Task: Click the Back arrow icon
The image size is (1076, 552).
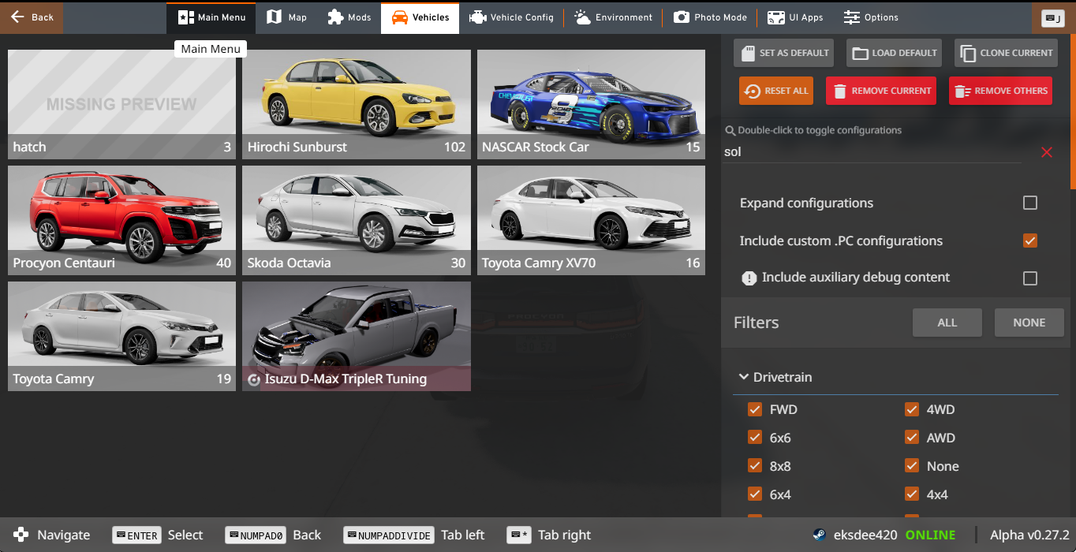Action: point(17,17)
